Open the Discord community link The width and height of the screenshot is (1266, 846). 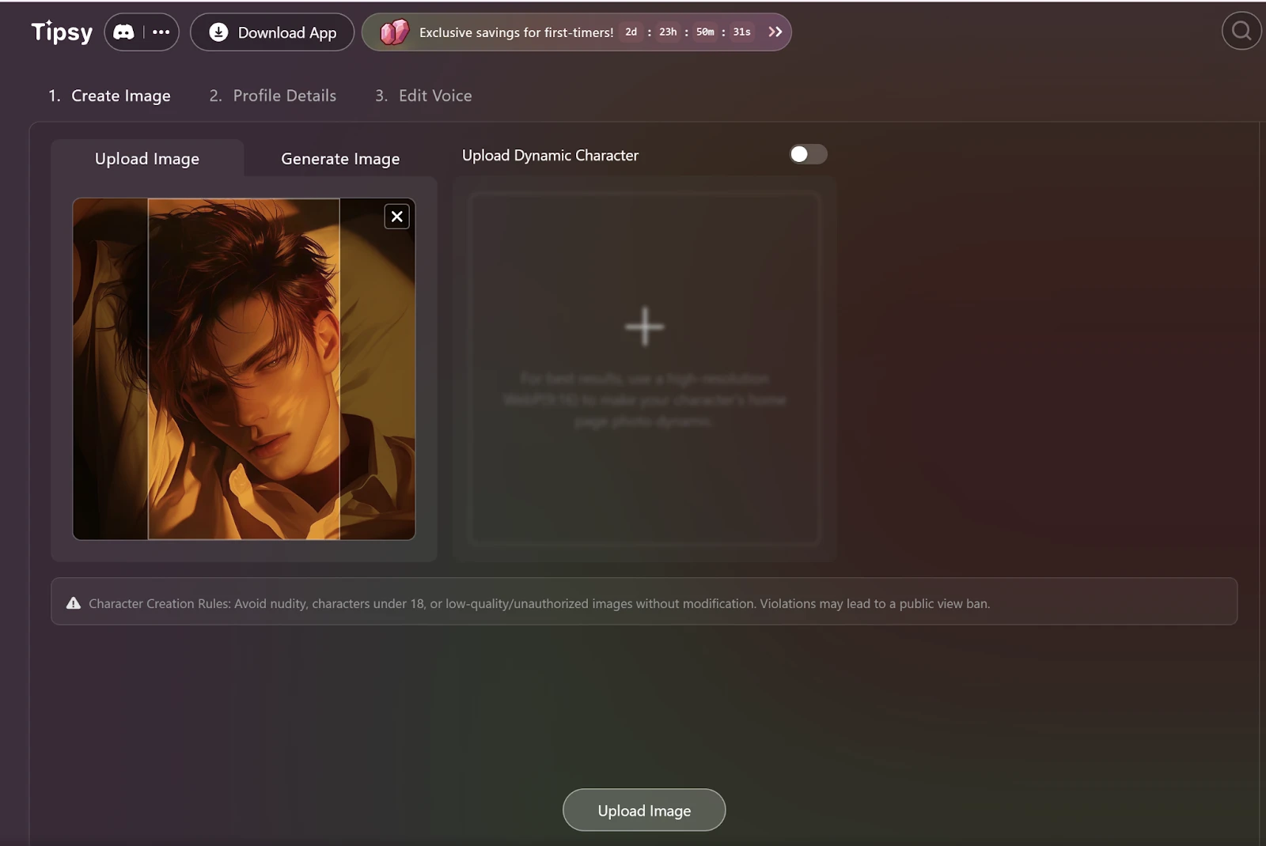point(124,32)
